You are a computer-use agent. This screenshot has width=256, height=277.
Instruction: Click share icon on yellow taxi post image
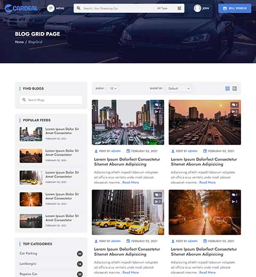pyautogui.click(x=158, y=201)
